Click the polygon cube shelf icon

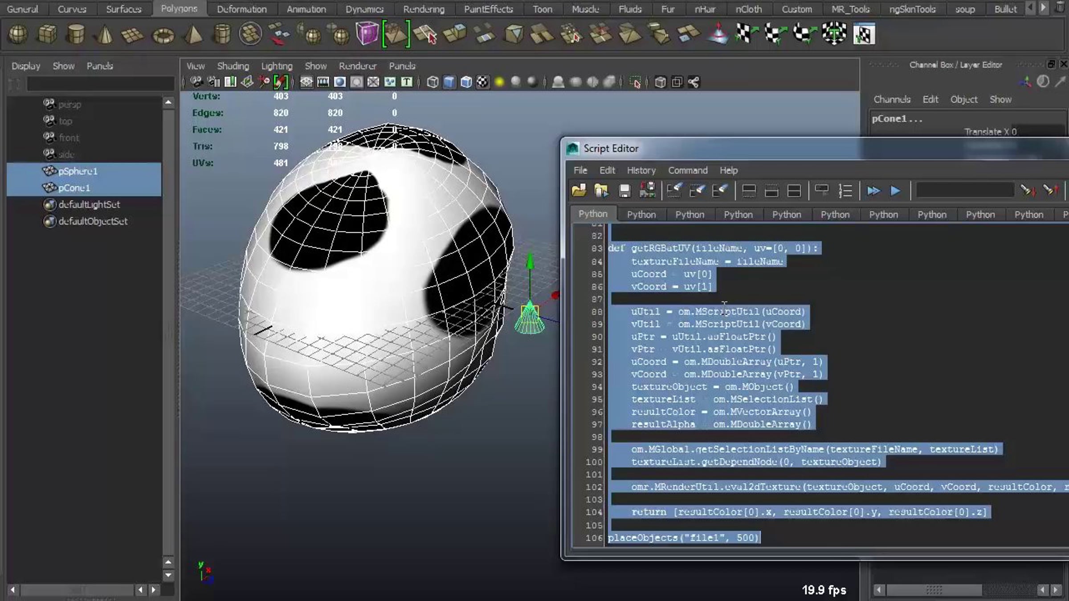click(47, 35)
